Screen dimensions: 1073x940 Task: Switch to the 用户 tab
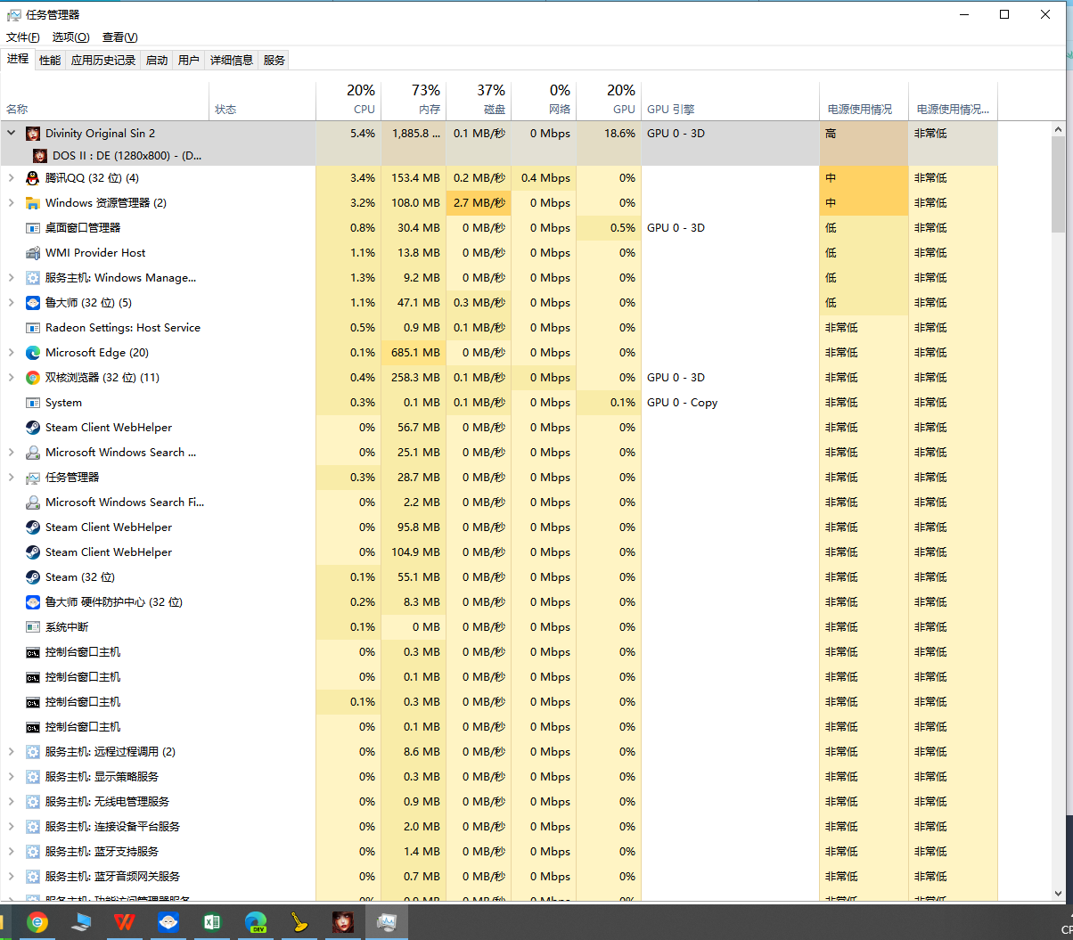[x=189, y=61]
